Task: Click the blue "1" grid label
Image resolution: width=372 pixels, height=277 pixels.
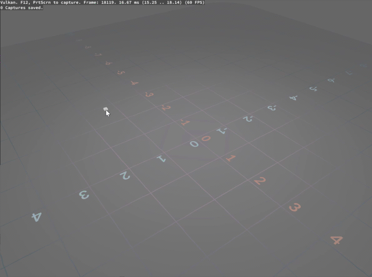Action: [x=162, y=158]
